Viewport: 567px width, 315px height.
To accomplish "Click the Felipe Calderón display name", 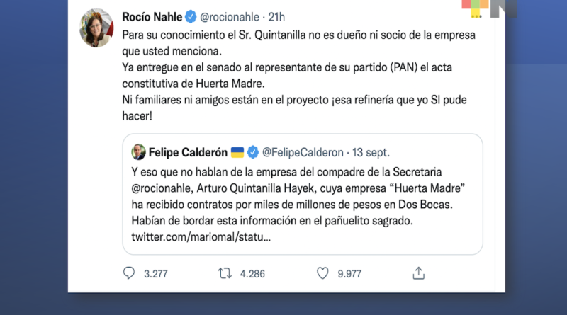I will coord(186,152).
